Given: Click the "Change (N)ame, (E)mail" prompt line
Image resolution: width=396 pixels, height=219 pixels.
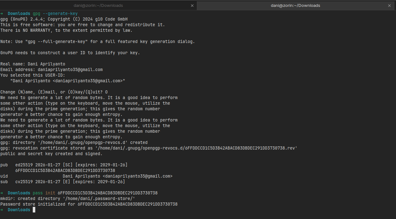Looking at the screenshot, I should [54, 92].
